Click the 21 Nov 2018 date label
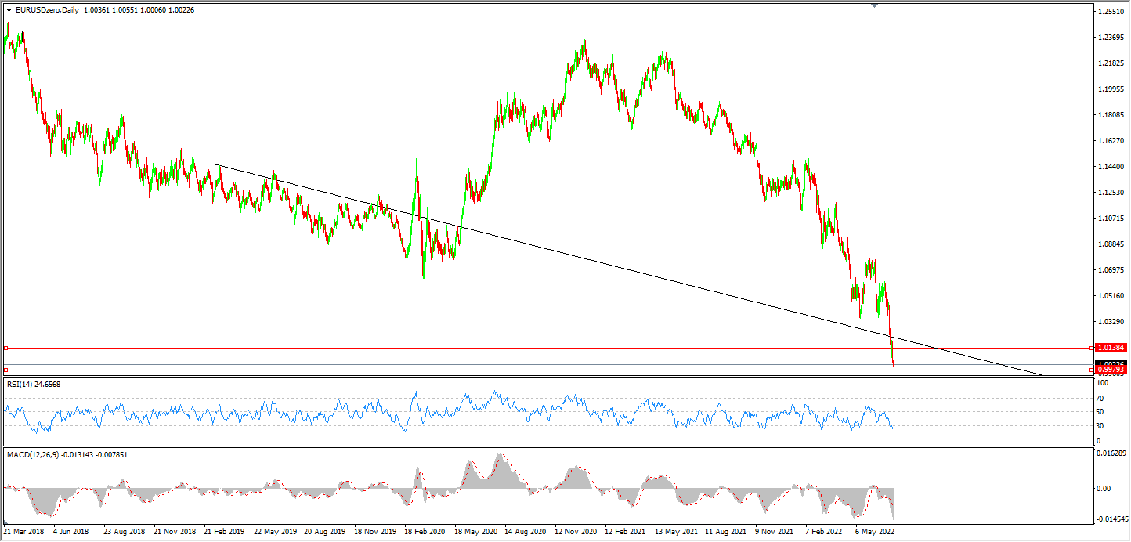Image resolution: width=1131 pixels, height=542 pixels. 175,531
